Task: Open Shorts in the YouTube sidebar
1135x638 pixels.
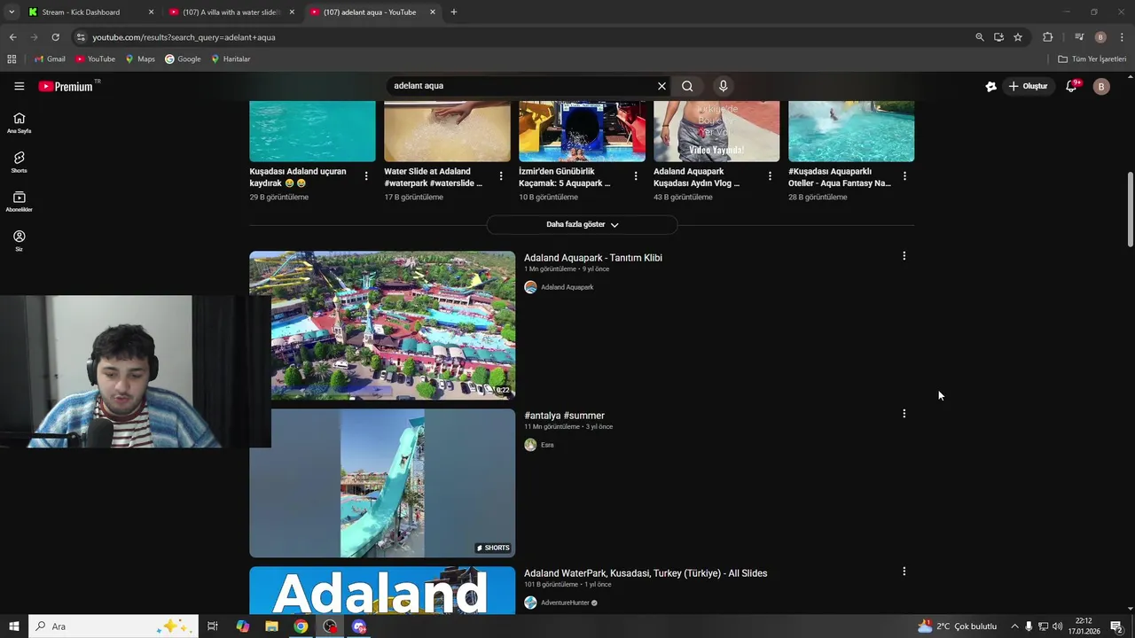Action: point(19,162)
